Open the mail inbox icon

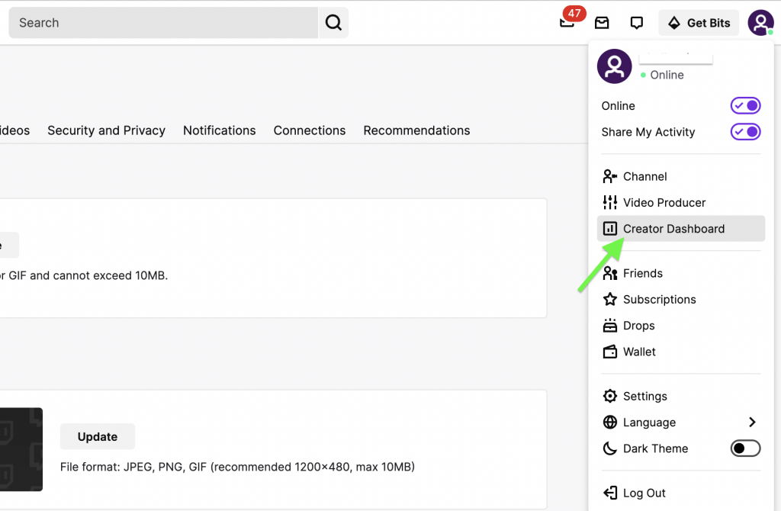(x=602, y=23)
